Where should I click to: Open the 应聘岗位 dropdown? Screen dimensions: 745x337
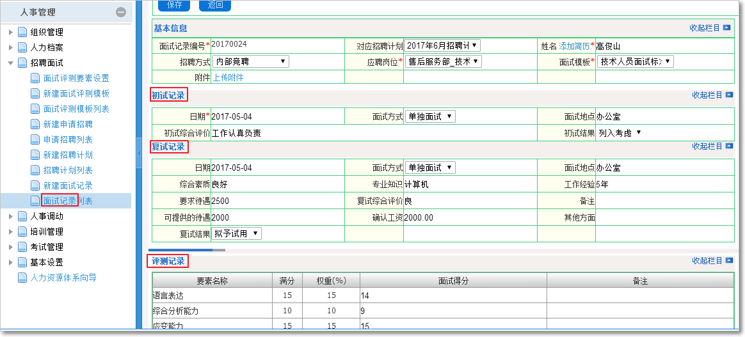pyautogui.click(x=444, y=61)
